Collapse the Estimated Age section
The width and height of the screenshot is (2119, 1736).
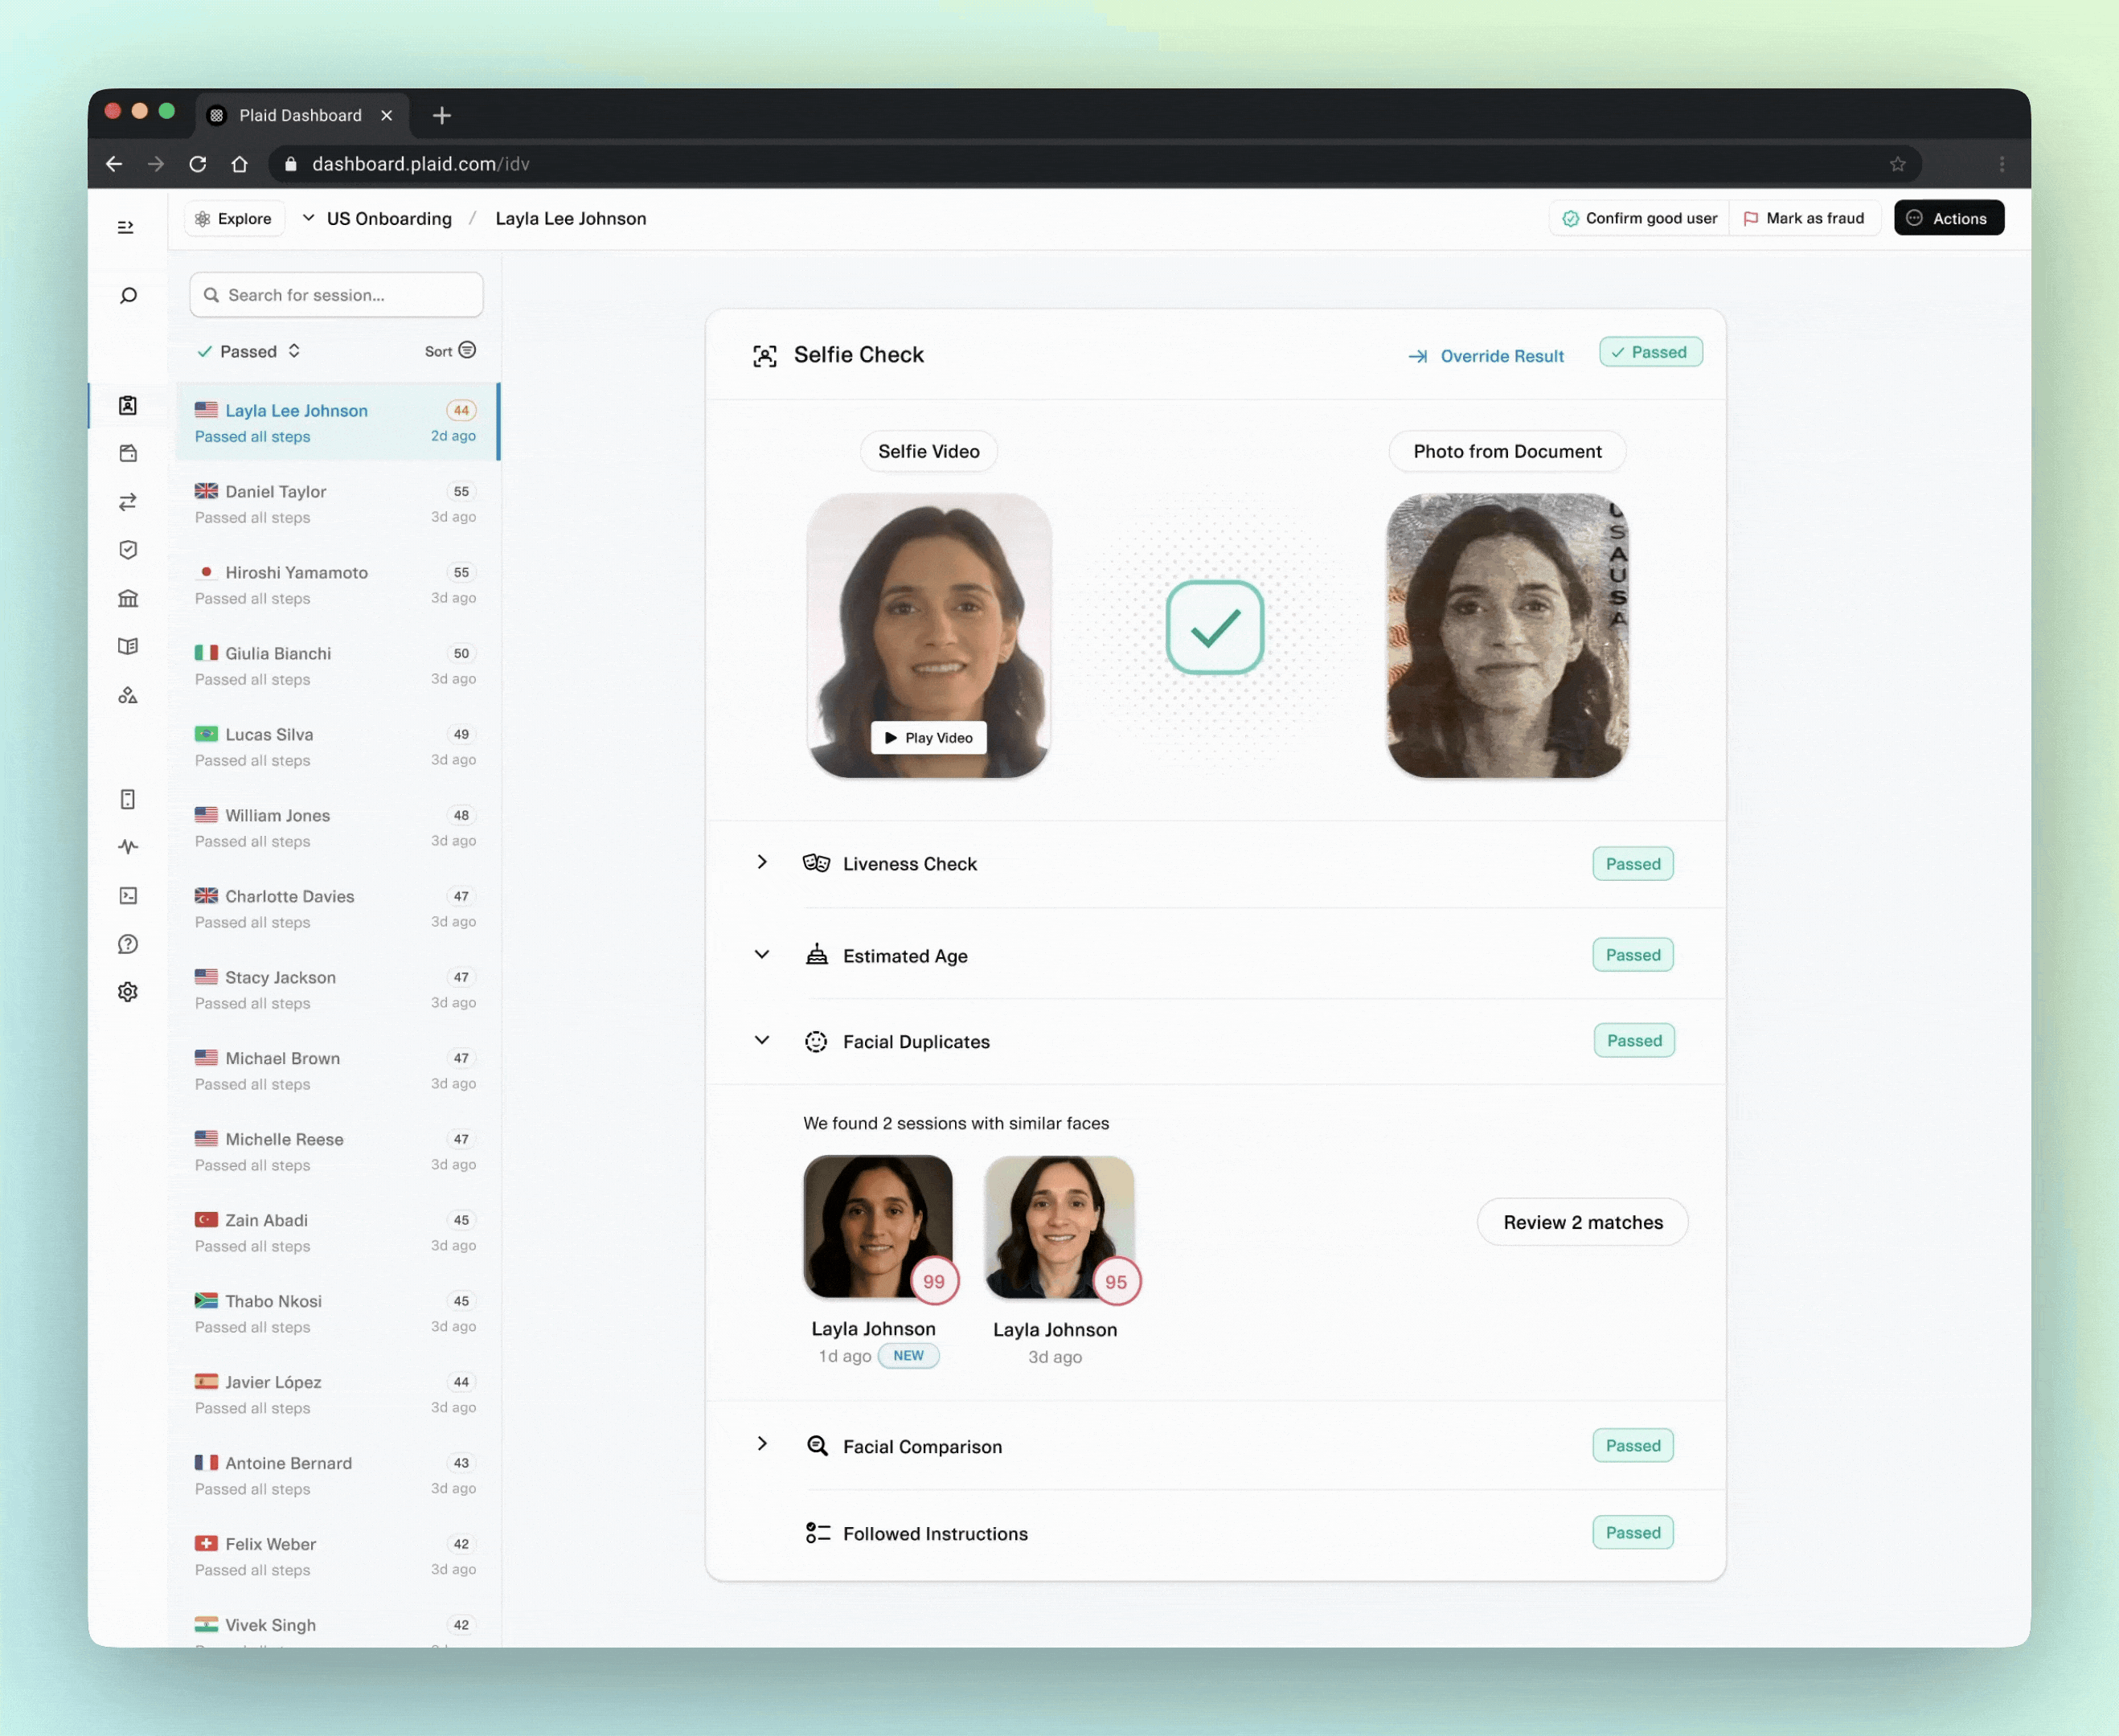(x=762, y=954)
